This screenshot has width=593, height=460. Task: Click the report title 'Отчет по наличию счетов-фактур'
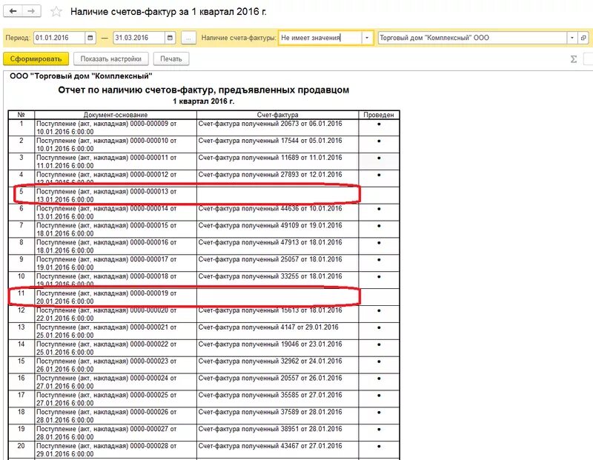pyautogui.click(x=203, y=90)
